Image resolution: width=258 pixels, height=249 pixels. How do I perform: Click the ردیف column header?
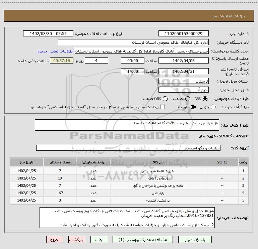point(243,162)
